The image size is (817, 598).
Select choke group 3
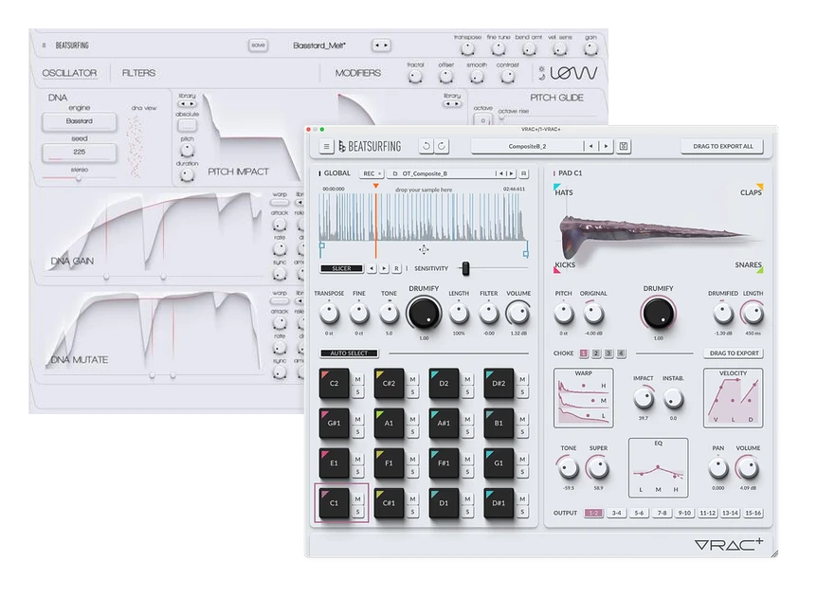pyautogui.click(x=608, y=353)
